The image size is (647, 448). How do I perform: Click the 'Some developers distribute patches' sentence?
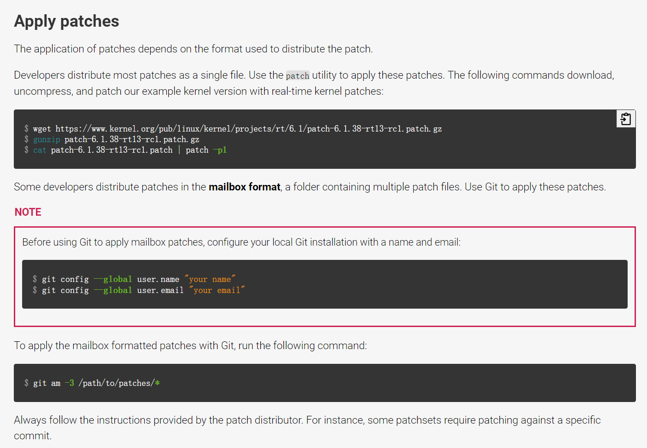[x=310, y=187]
